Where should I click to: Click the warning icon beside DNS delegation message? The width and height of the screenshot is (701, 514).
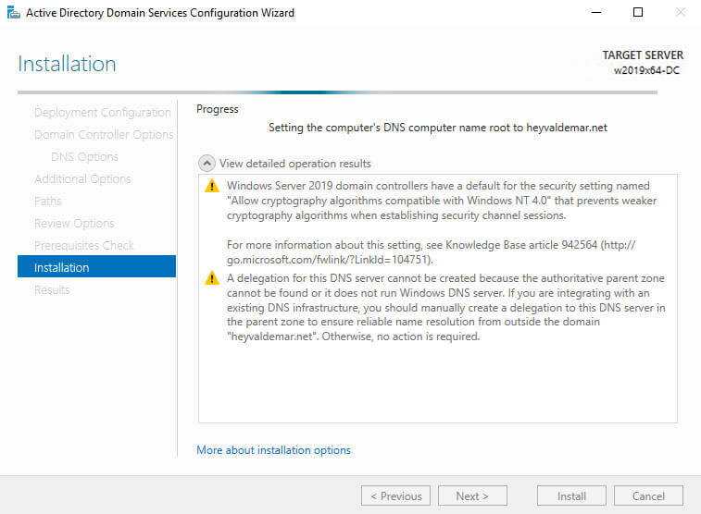click(x=212, y=278)
